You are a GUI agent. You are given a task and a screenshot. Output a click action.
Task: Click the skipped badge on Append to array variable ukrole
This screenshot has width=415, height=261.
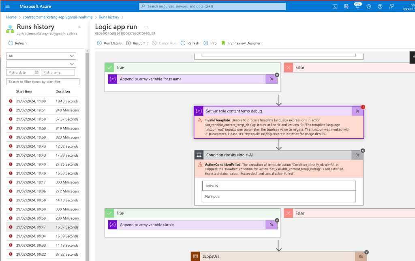click(277, 220)
